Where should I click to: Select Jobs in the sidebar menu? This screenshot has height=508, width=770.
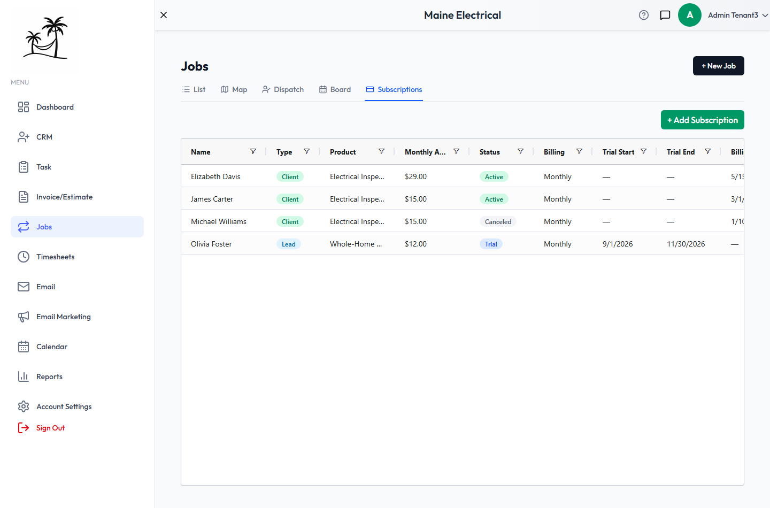click(x=77, y=227)
